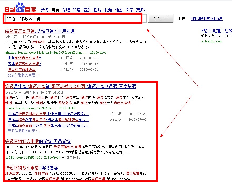
Task: Open the 知道 tab
Action: [x=77, y=10]
